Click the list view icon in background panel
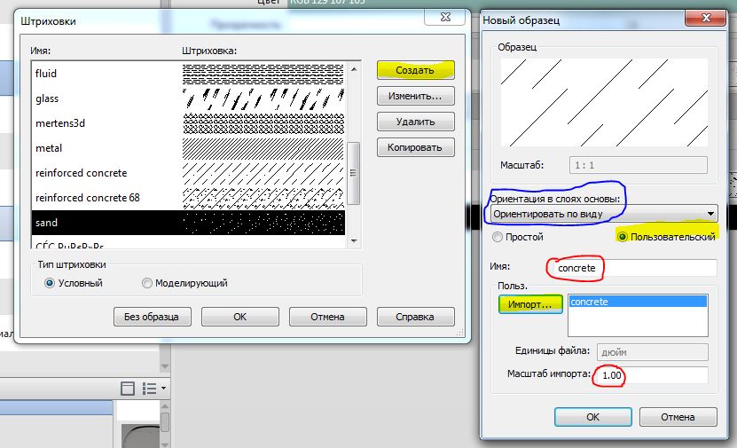 pos(149,389)
